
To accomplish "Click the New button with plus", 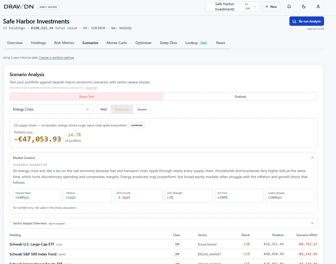I will (271, 7).
